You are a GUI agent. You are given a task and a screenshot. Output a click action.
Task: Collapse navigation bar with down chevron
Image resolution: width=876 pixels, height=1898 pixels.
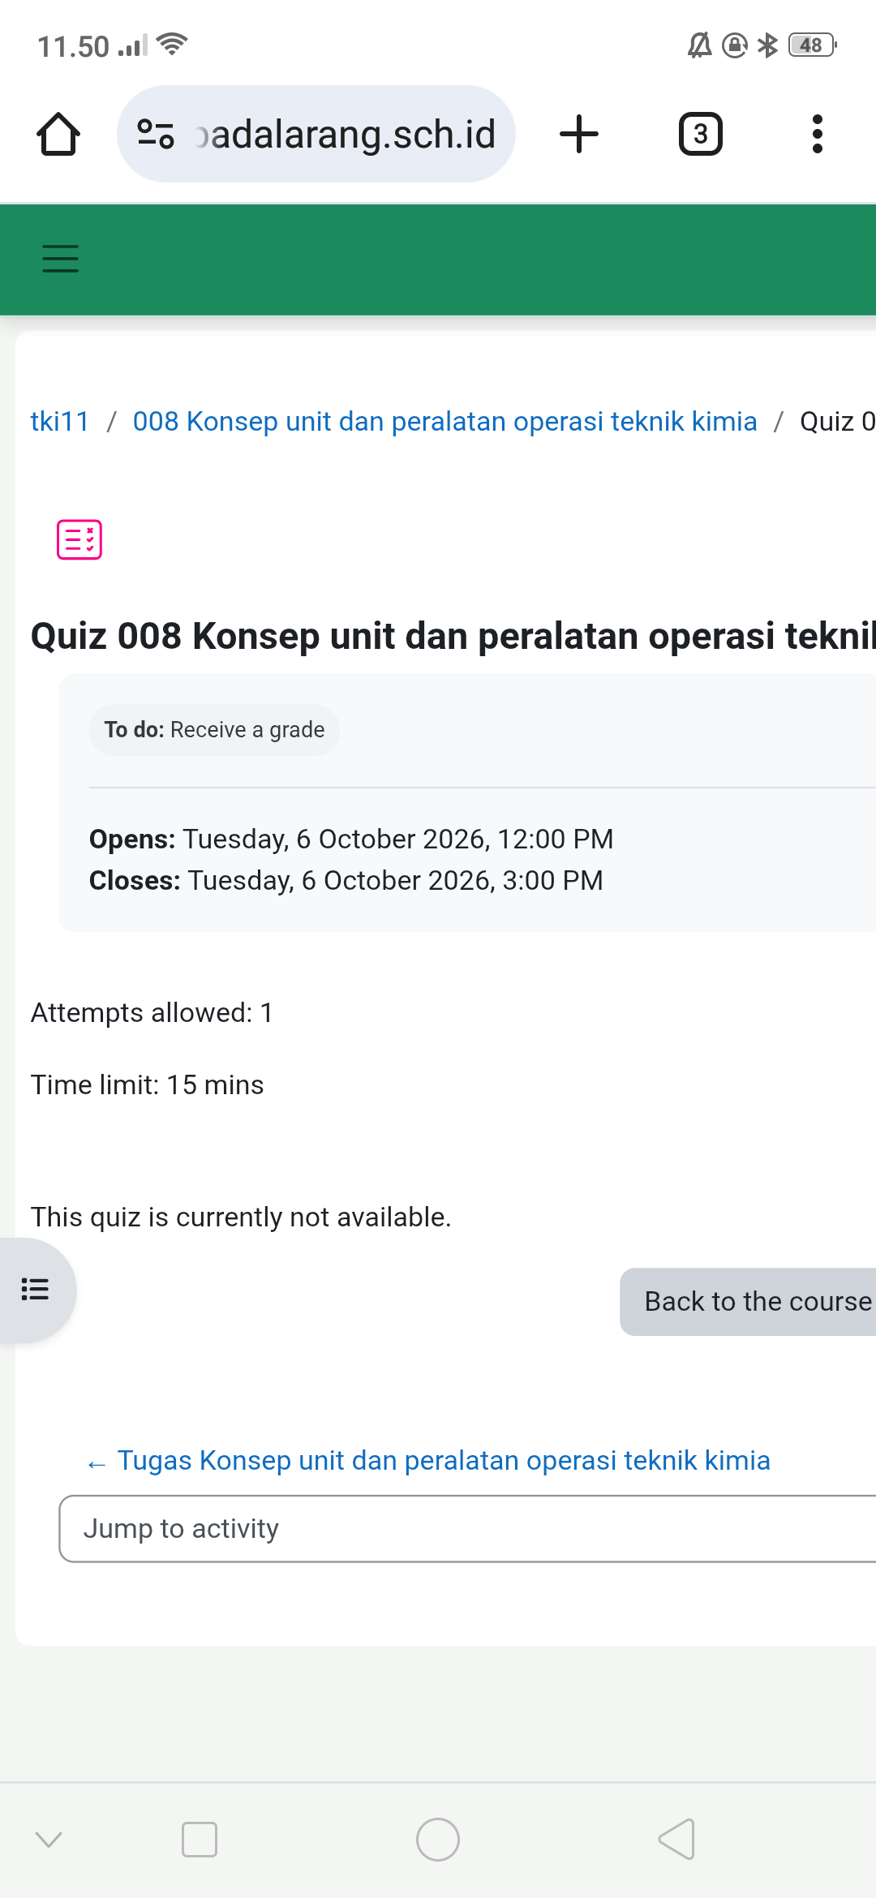coord(49,1840)
